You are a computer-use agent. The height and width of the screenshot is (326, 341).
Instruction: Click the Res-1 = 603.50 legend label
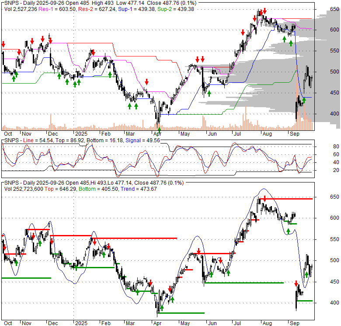[x=57, y=9]
